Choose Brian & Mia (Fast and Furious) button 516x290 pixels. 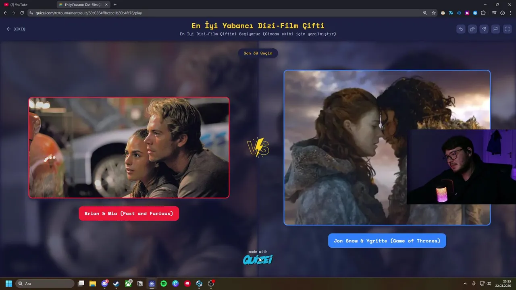coord(129,213)
